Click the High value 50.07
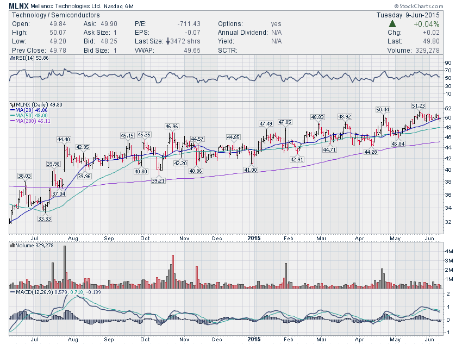Screen dimensions: 462x344 58,33
